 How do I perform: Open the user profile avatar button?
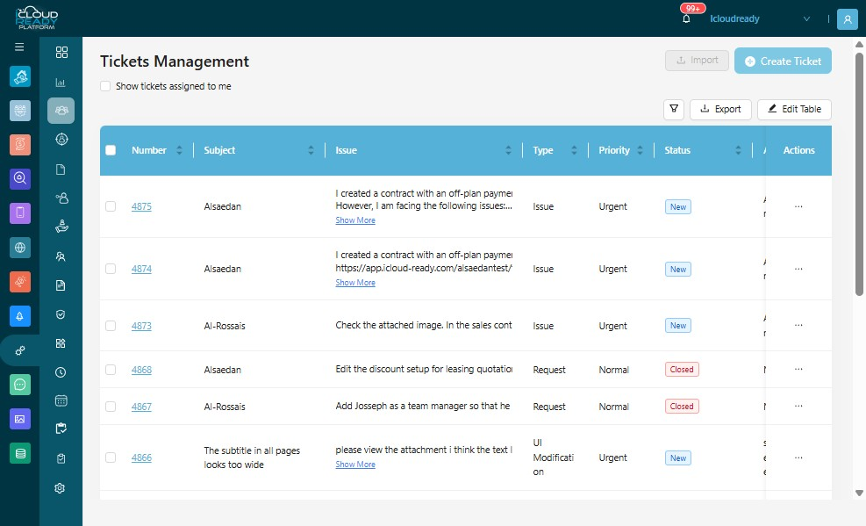click(x=848, y=18)
